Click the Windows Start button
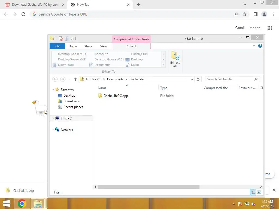The width and height of the screenshot is (279, 209). pos(7,204)
